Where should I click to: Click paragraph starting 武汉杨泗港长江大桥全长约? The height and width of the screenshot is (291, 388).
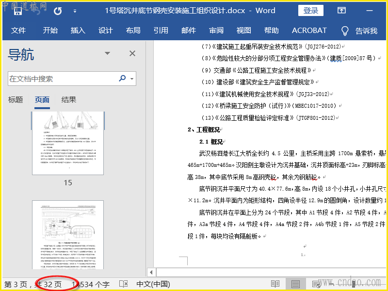click(x=287, y=165)
